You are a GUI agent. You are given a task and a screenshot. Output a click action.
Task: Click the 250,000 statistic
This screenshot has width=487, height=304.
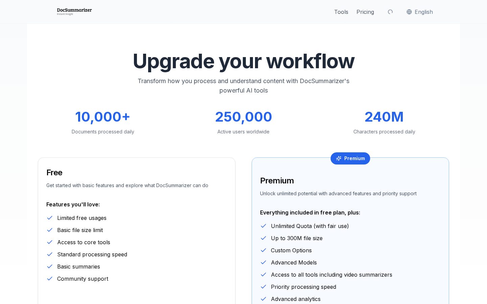(243, 117)
